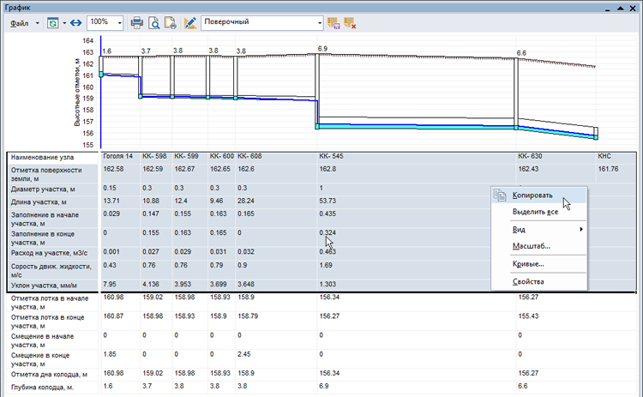The height and width of the screenshot is (397, 643).
Task: Click the print icon
Action: 137,23
